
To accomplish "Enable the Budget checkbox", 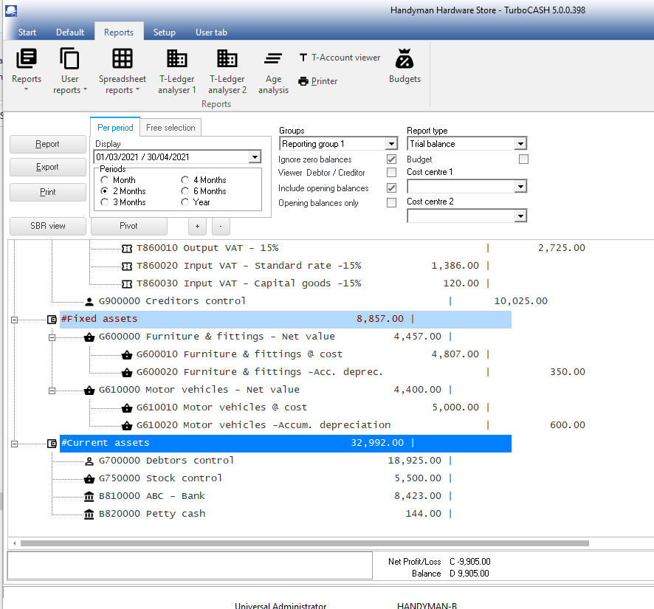I will [523, 159].
